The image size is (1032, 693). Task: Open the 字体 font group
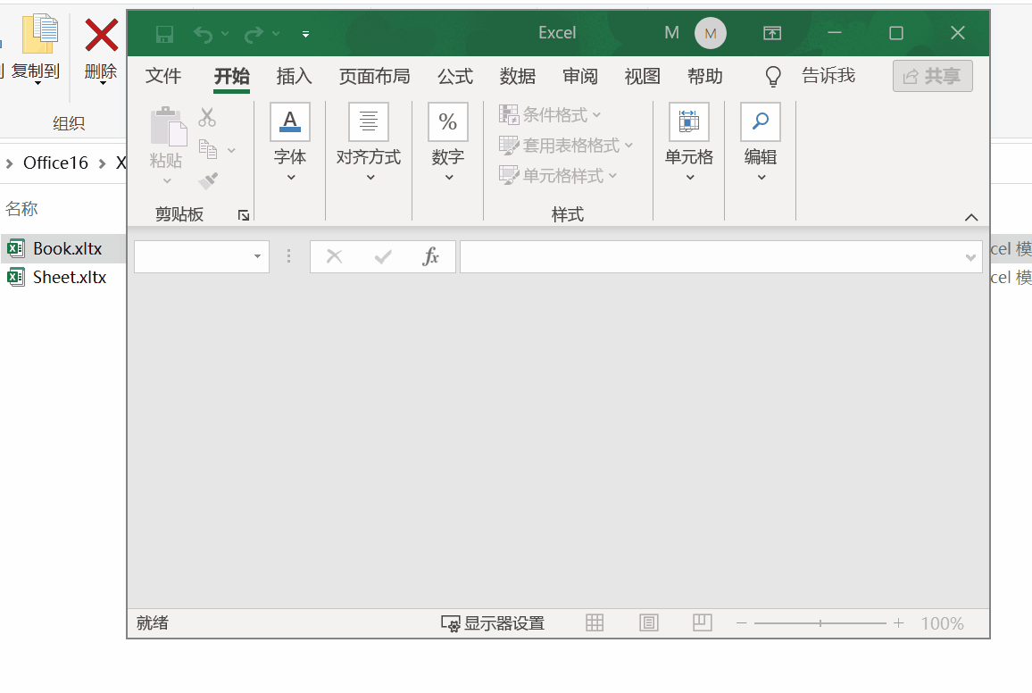[x=290, y=142]
